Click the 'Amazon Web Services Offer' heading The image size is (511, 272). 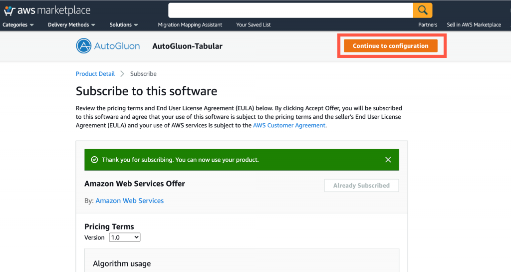(x=135, y=184)
